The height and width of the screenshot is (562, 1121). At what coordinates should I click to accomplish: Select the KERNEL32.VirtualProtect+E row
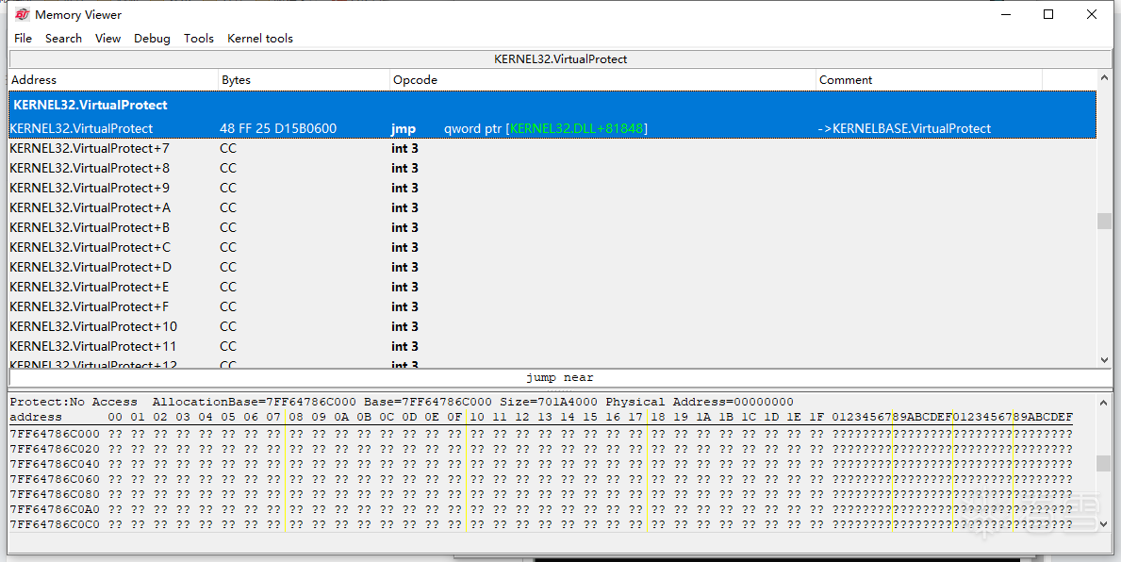pyautogui.click(x=552, y=288)
